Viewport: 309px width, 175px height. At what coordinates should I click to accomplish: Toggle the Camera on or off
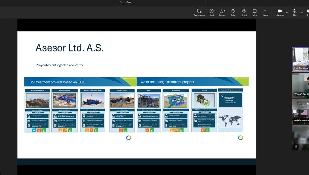pos(280,12)
